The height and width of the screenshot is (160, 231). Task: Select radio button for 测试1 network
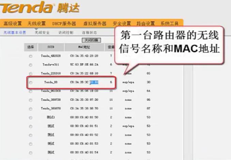[x=31, y=117]
